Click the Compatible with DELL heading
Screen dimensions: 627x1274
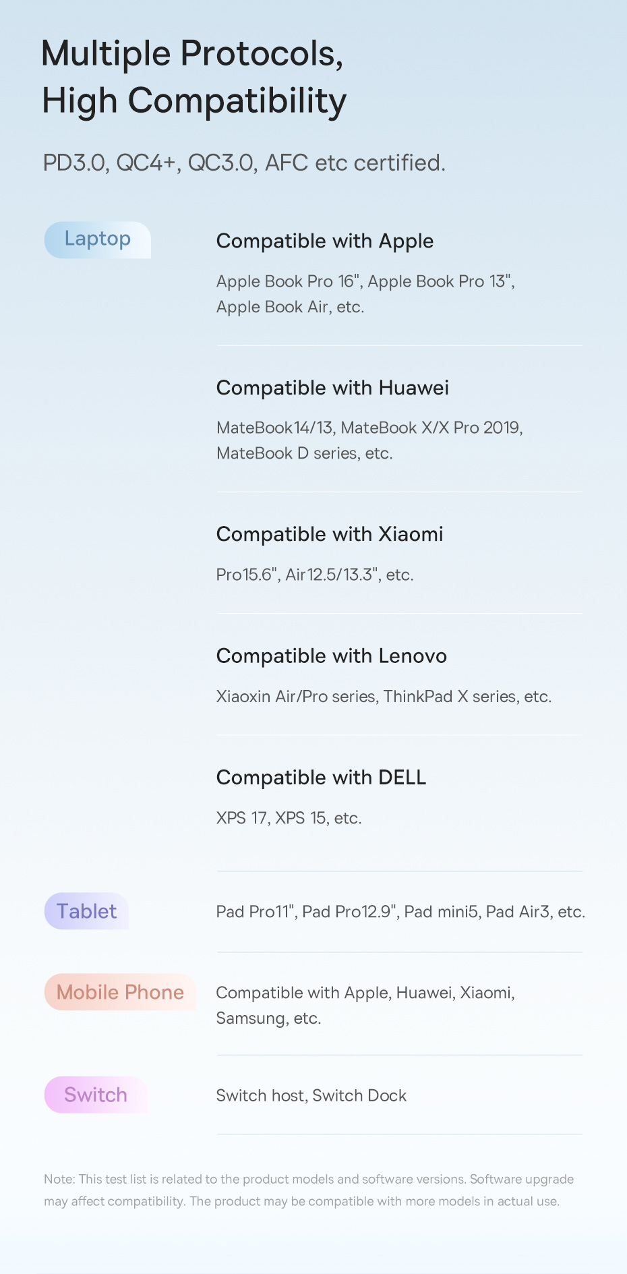pyautogui.click(x=322, y=778)
